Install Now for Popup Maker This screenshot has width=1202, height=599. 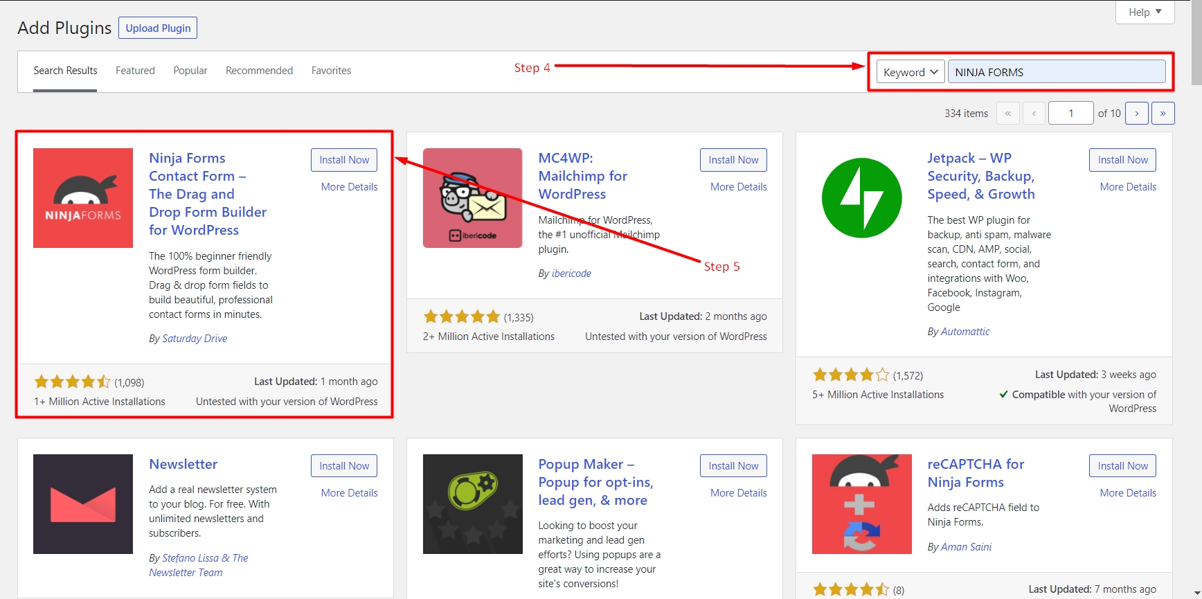[x=733, y=466]
